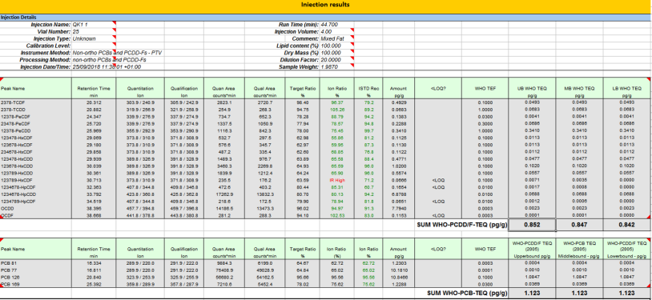The width and height of the screenshot is (652, 300).
Task: Click the "<LOQ" flag in the OCDF row
Action: [x=438, y=216]
